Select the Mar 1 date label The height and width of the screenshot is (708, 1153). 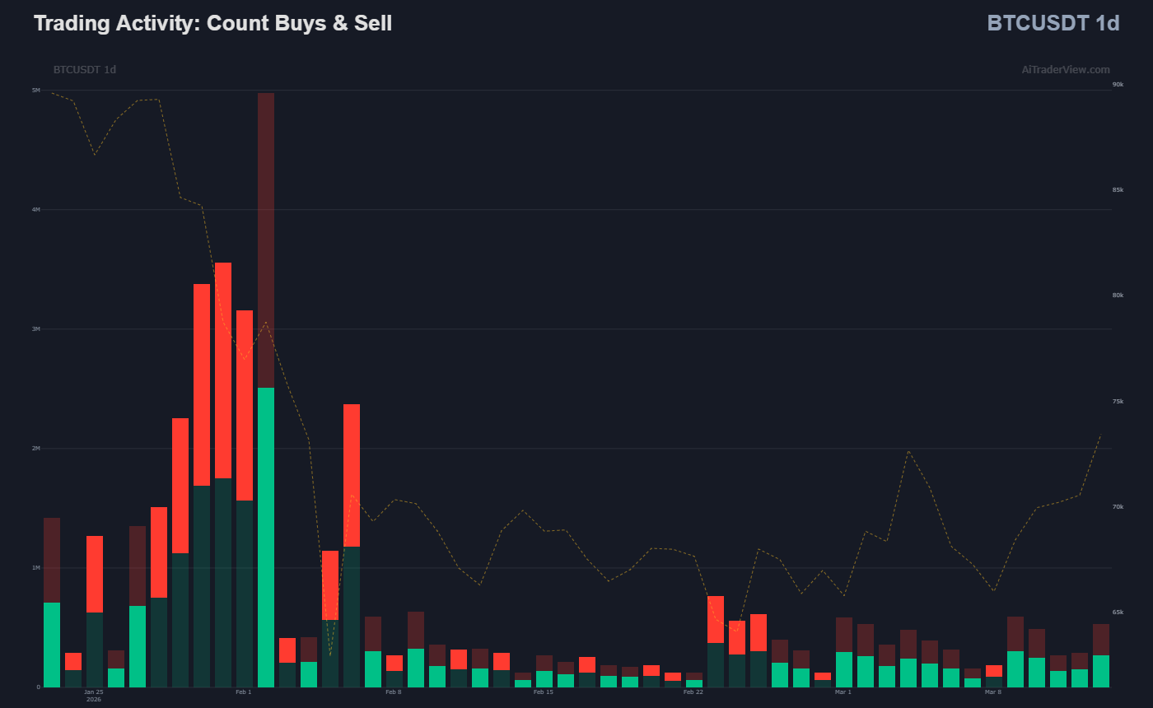(x=843, y=692)
